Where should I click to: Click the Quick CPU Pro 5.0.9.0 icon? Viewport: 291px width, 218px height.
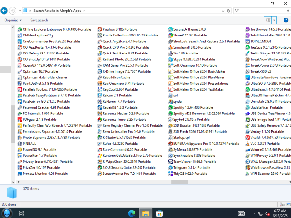pos(100,47)
